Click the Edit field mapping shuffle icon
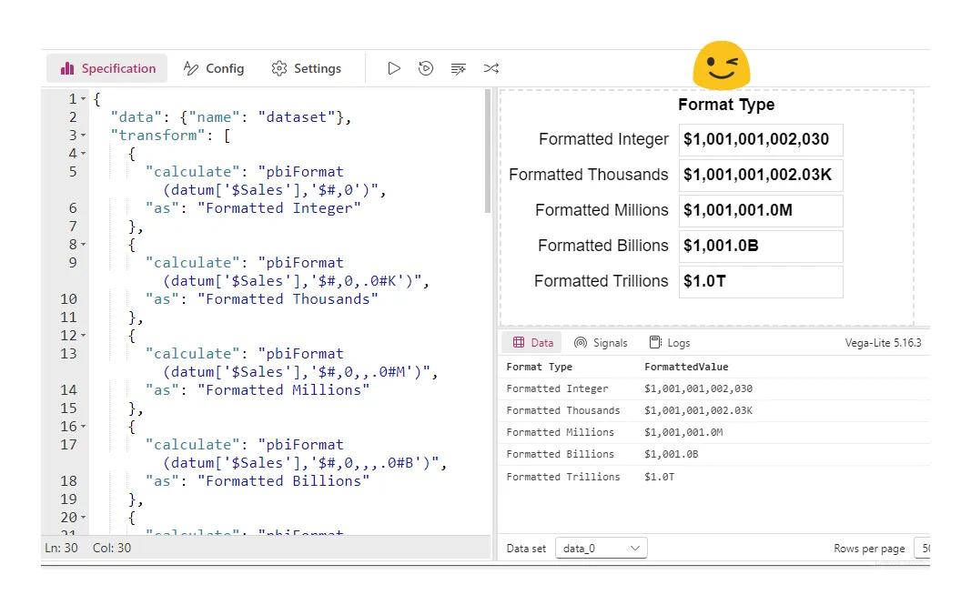Image resolution: width=971 pixels, height=615 pixels. (x=491, y=68)
